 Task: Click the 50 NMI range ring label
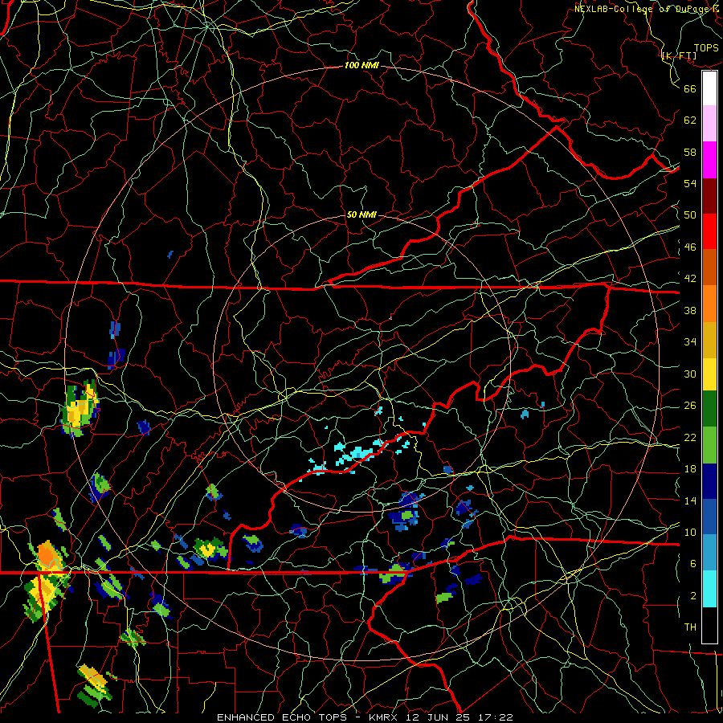(361, 214)
